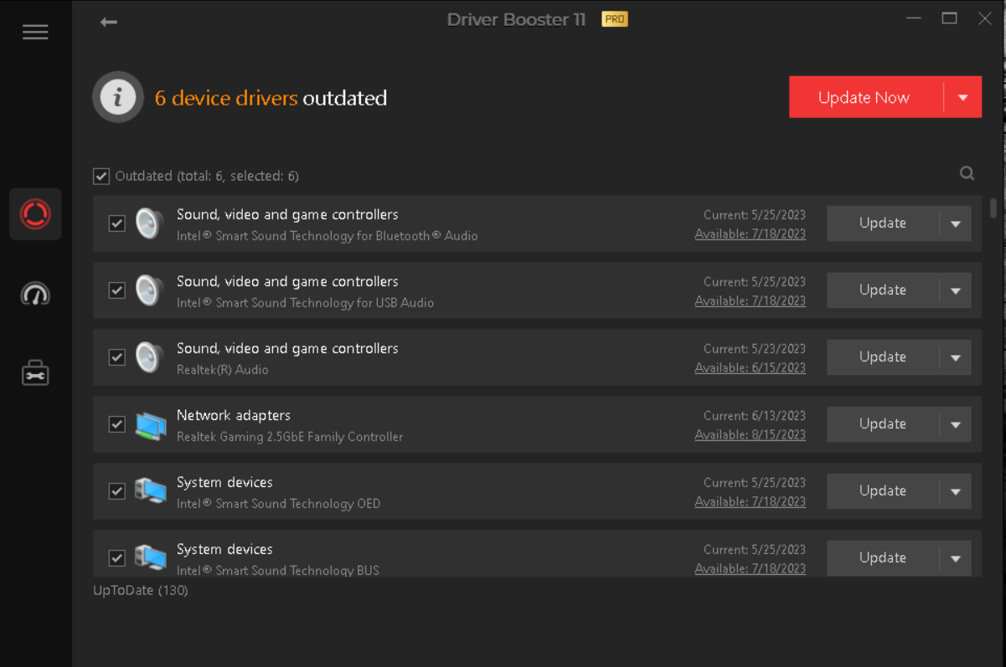Click the PRO badge in title
This screenshot has width=1006, height=667.
pyautogui.click(x=614, y=19)
